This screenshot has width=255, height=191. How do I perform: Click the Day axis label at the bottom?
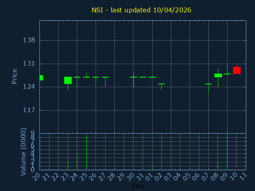(x=138, y=186)
